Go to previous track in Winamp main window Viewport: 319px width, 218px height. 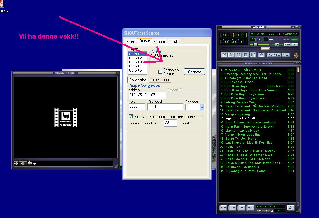coord(224,55)
